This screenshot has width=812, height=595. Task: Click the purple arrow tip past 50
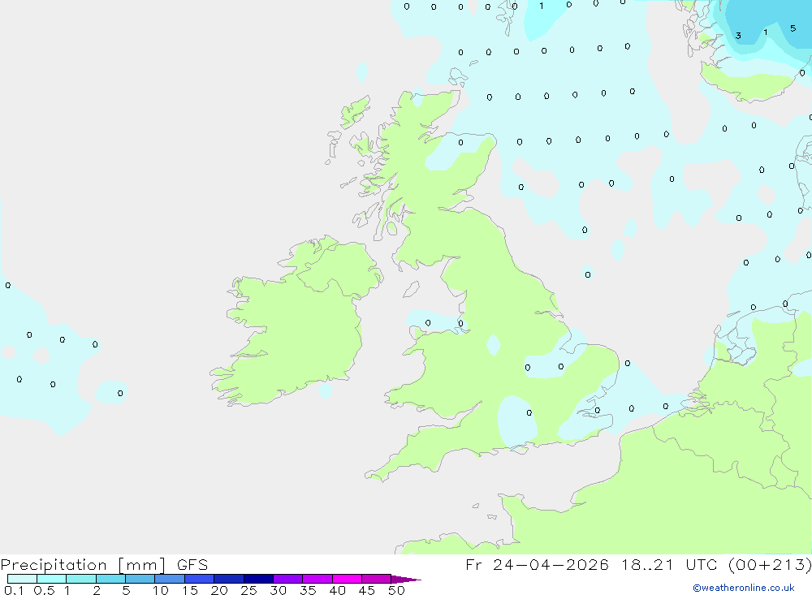[405, 580]
